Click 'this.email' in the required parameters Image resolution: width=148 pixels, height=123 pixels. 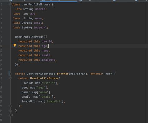coord(42,55)
